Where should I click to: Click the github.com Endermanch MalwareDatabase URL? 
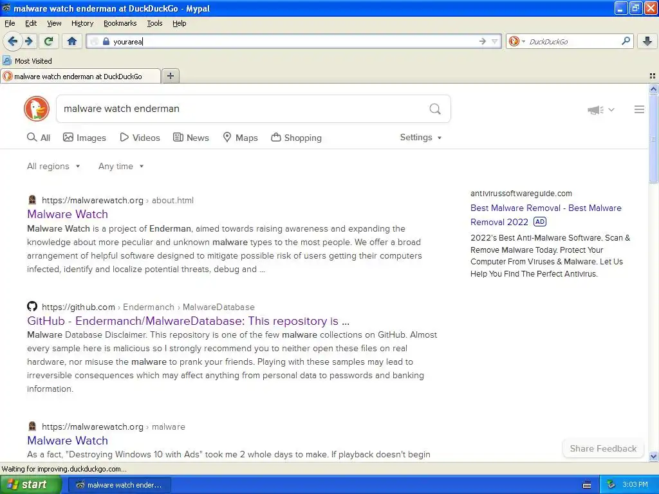[148, 307]
